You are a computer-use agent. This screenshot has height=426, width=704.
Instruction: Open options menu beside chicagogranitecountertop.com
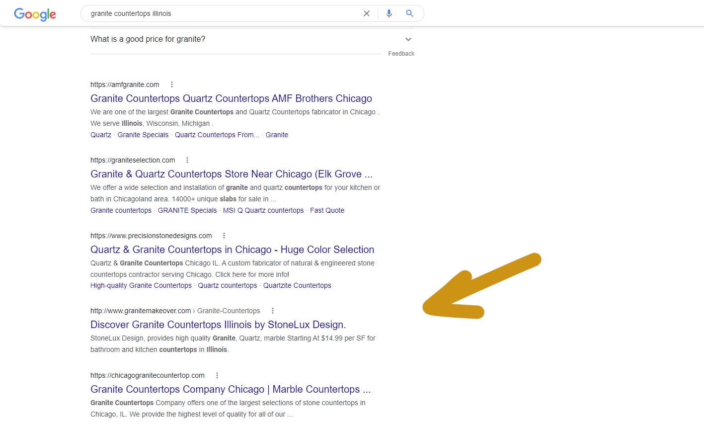[217, 375]
